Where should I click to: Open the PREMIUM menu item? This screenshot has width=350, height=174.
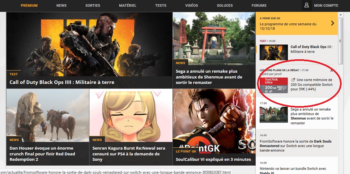pyautogui.click(x=29, y=5)
